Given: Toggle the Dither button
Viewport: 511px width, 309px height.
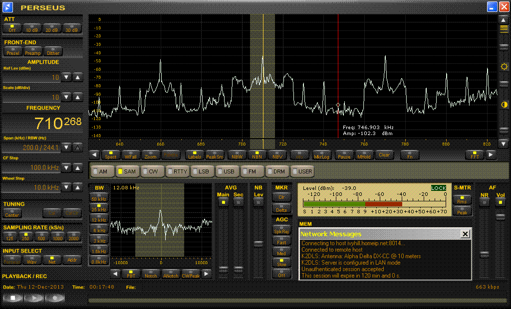Looking at the screenshot, I should point(53,51).
